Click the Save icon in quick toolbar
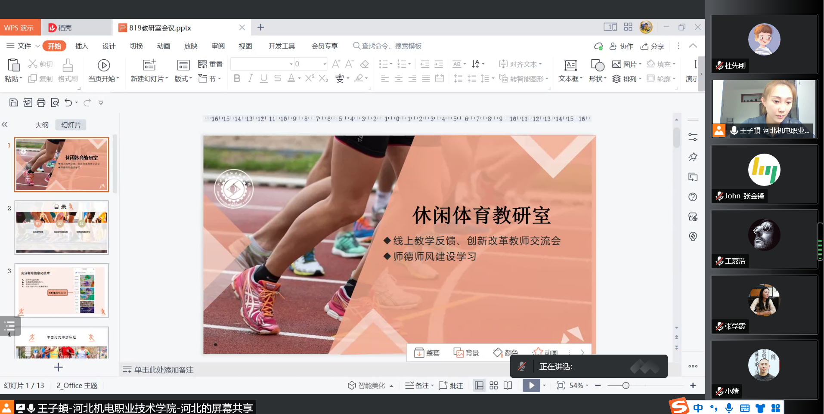Image resolution: width=824 pixels, height=414 pixels. point(13,102)
